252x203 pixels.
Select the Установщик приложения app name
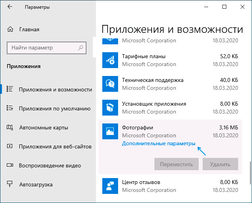click(x=154, y=104)
